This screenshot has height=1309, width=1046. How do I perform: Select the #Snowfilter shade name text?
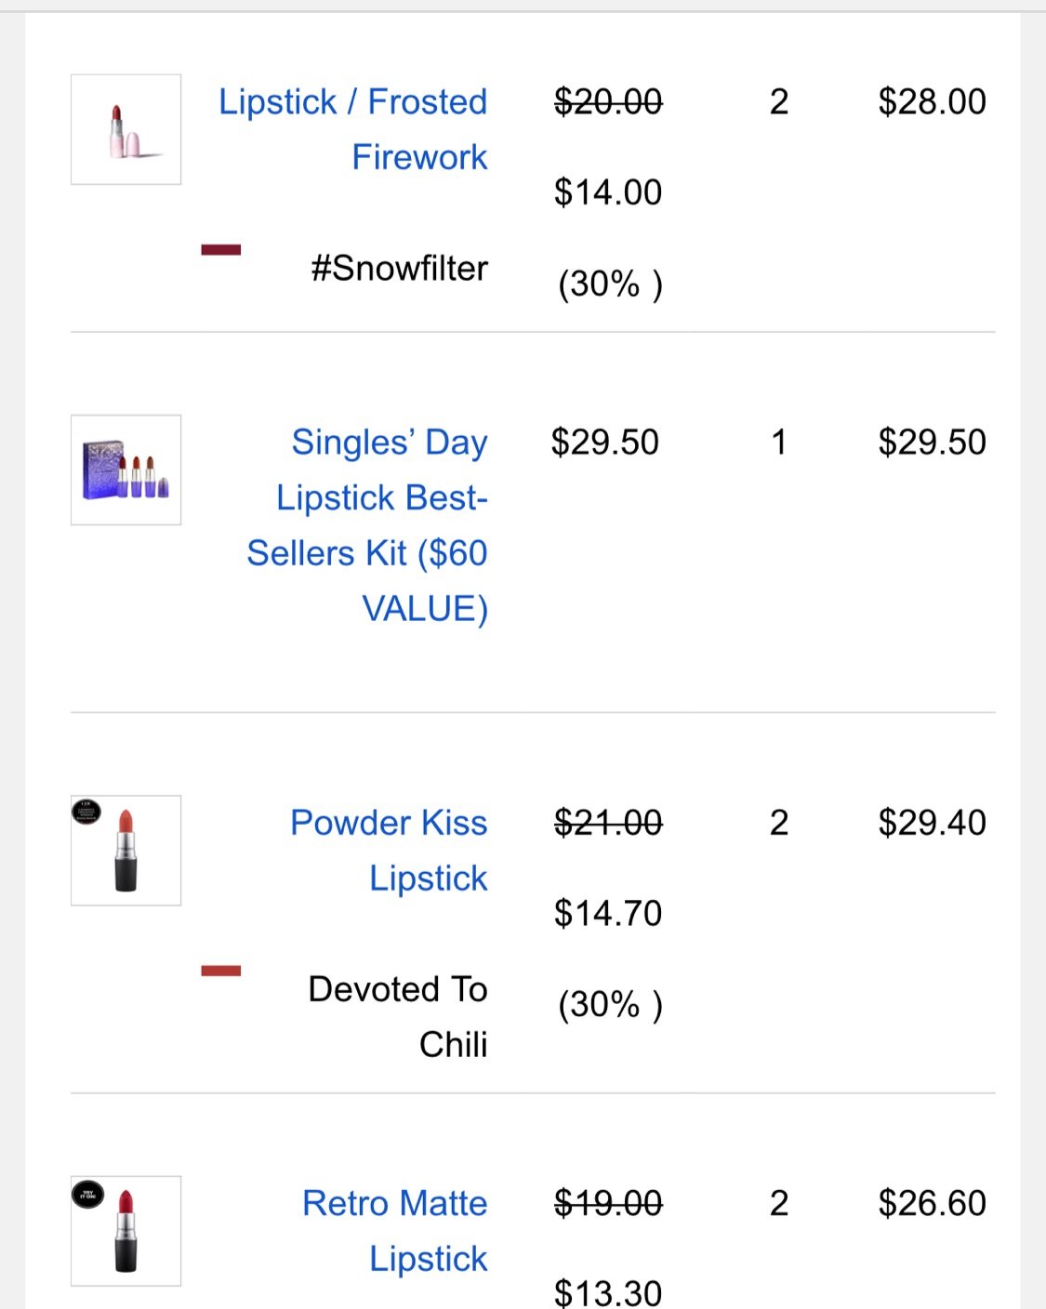(400, 269)
